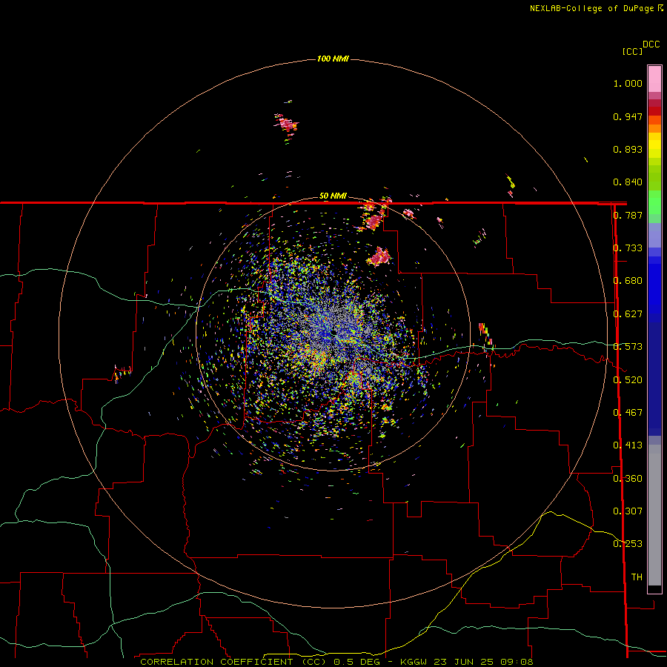Click the 0.573 legend value
This screenshot has height=667, width=667.
tap(628, 347)
